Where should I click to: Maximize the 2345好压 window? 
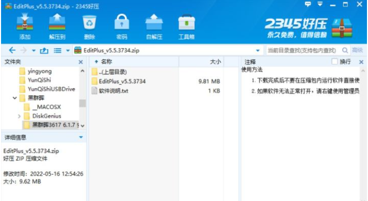click(x=346, y=4)
